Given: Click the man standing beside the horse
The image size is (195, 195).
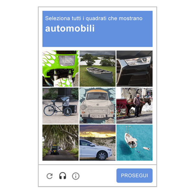Looking at the screenshot, I should [x=137, y=105].
